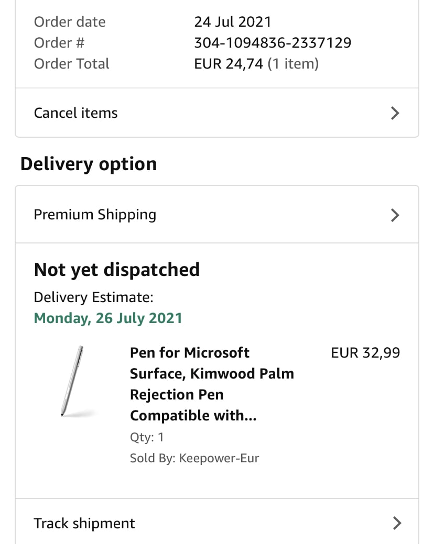The width and height of the screenshot is (434, 544).
Task: Click the green Monday, 26 July 2021 date
Action: click(108, 318)
